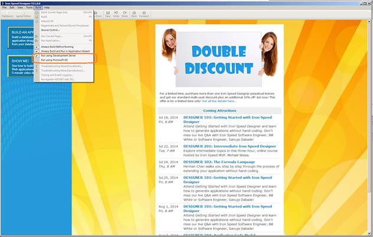Click the Undo toolbar icon
This screenshot has height=237, width=373.
pyautogui.click(x=116, y=14)
